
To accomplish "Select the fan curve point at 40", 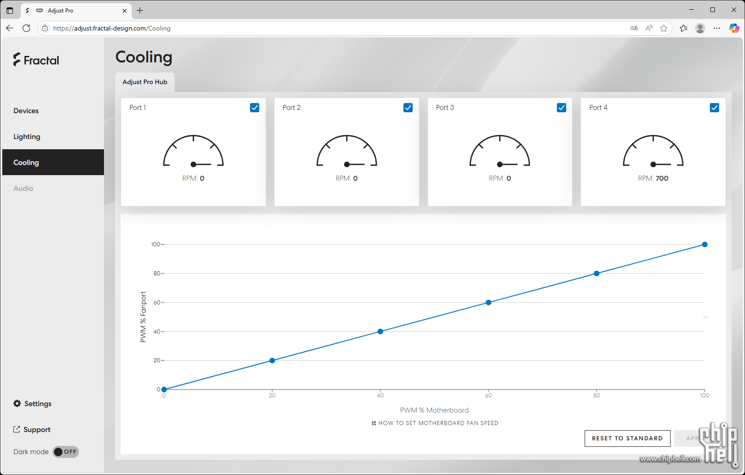I will click(380, 331).
